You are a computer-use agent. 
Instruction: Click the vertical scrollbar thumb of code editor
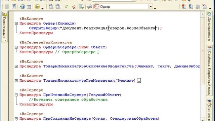coord(203,51)
